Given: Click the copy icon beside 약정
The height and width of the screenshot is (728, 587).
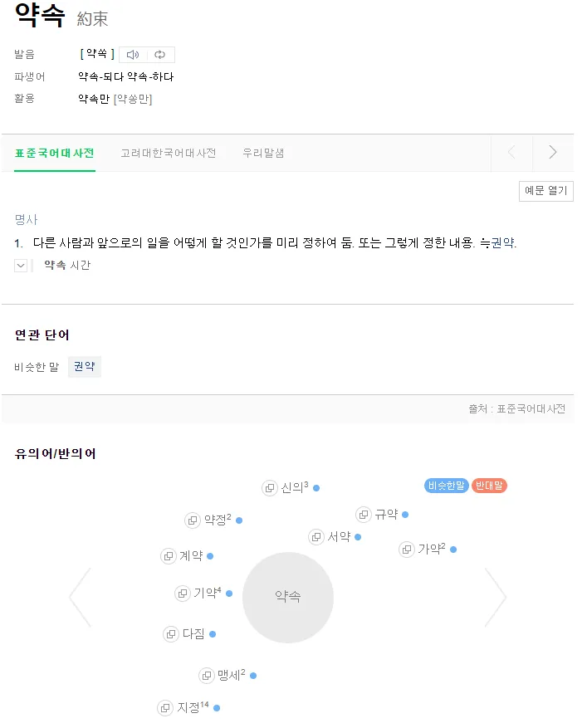Looking at the screenshot, I should [x=193, y=520].
